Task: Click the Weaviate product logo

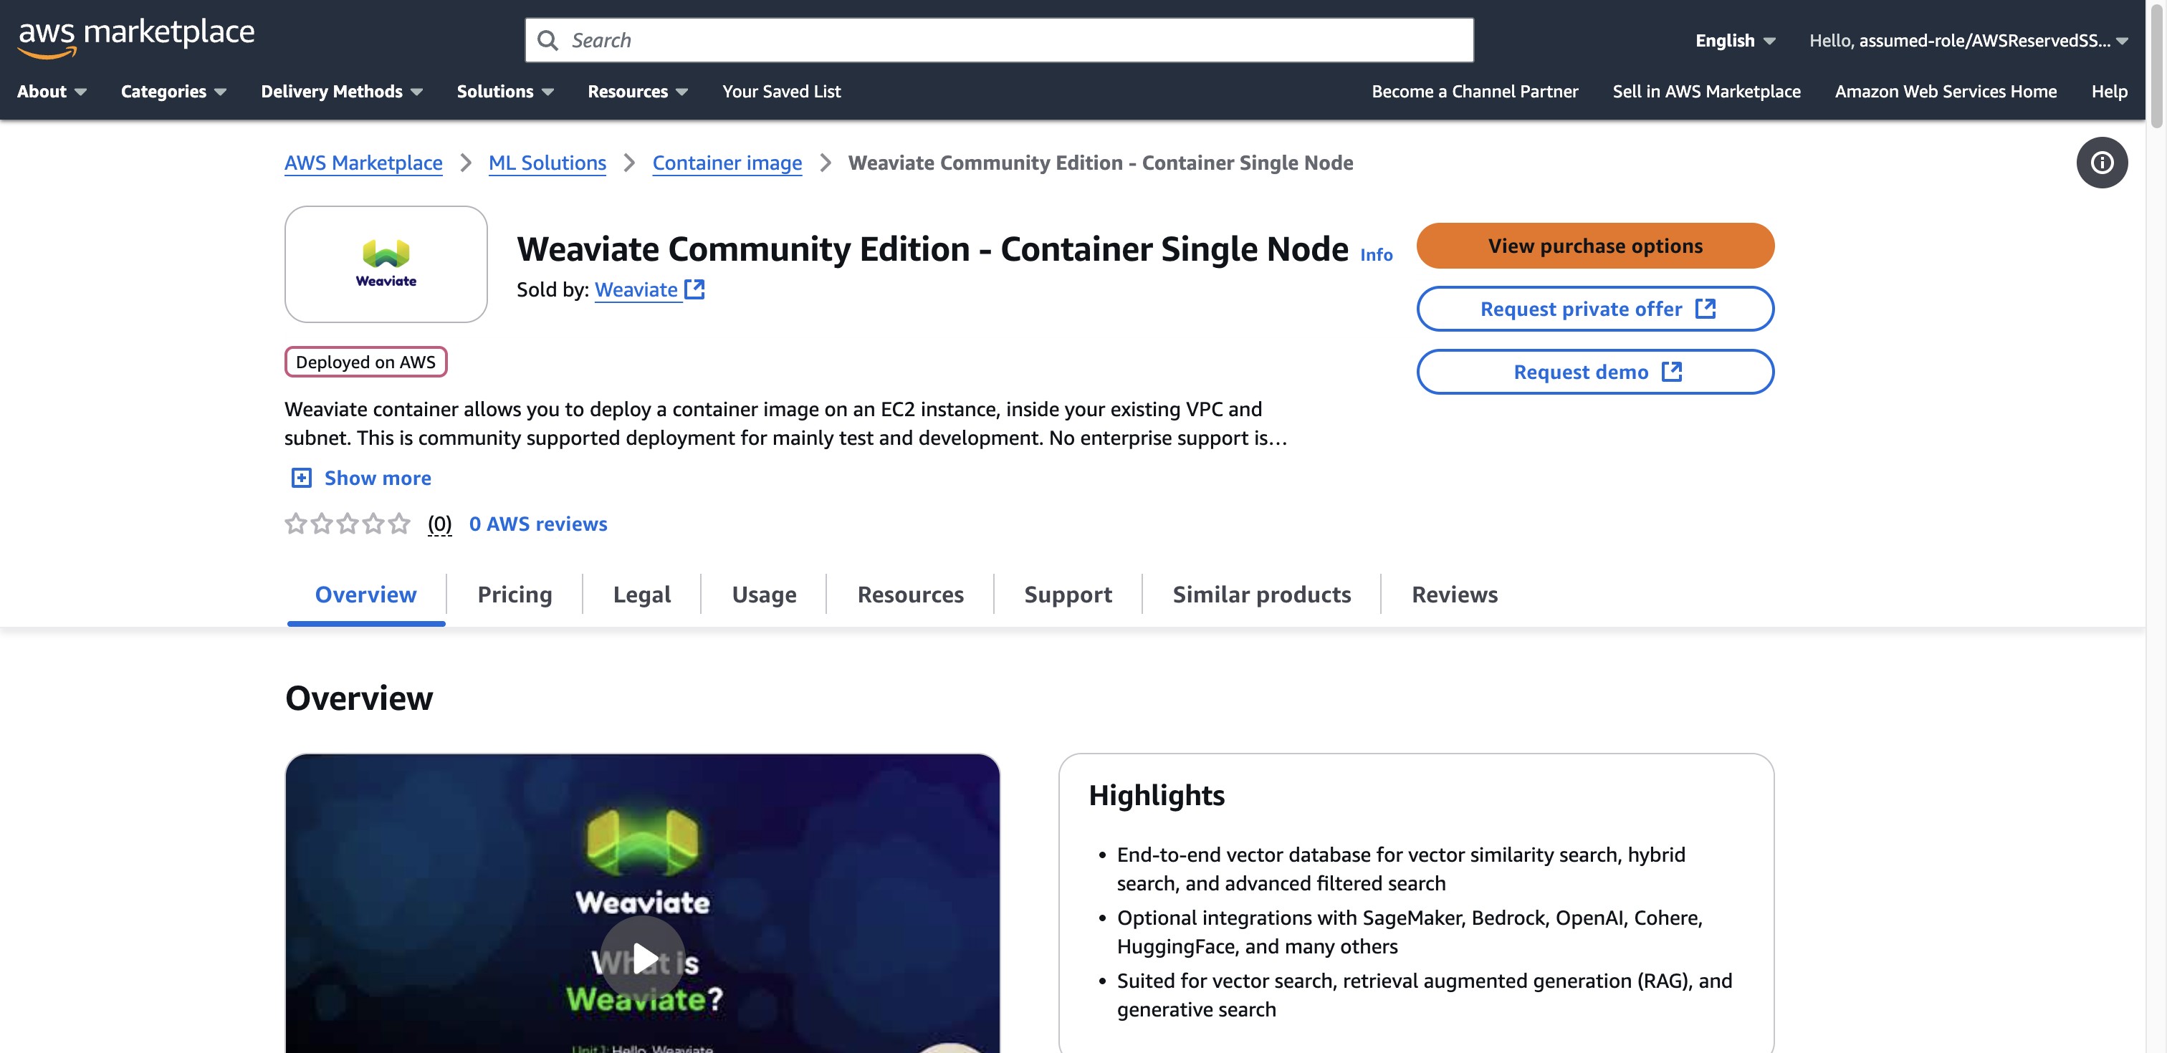Action: (386, 264)
